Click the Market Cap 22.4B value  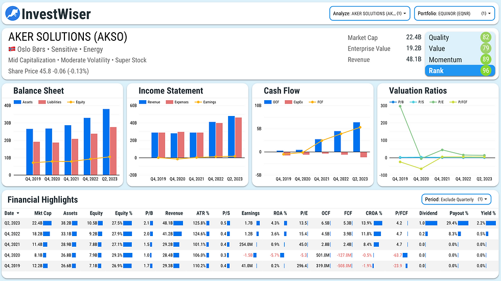pos(414,37)
